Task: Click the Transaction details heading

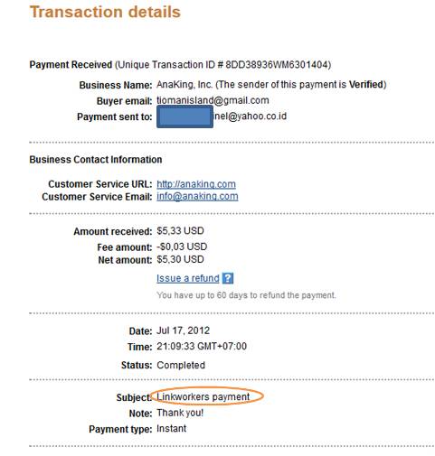Action: coord(105,12)
